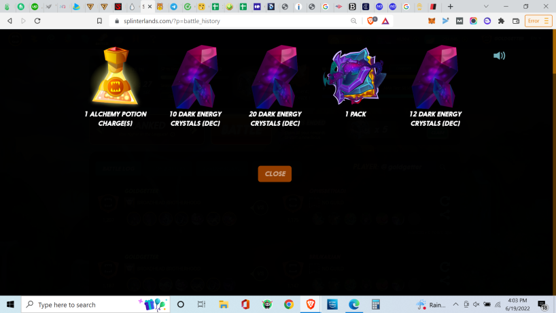
Task: Switch to the bold B icon tab
Action: click(x=352, y=6)
